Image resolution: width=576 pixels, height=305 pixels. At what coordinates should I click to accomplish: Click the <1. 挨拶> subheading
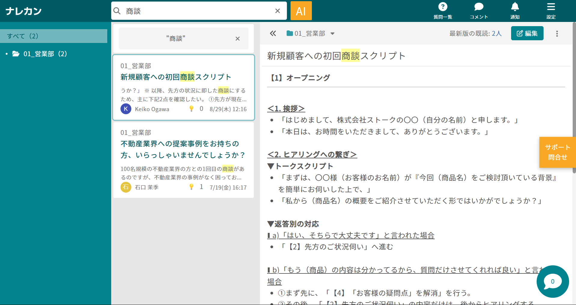pos(286,108)
